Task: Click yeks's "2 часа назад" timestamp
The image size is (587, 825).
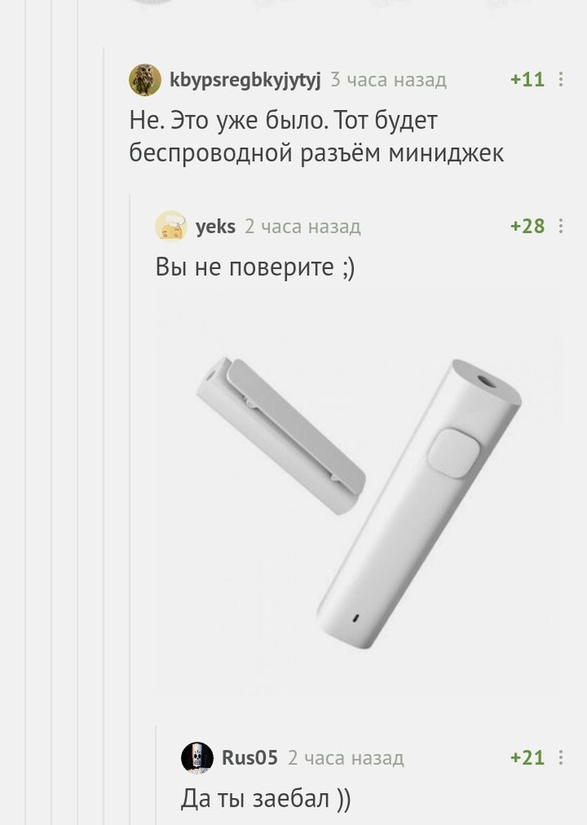Action: pyautogui.click(x=303, y=227)
